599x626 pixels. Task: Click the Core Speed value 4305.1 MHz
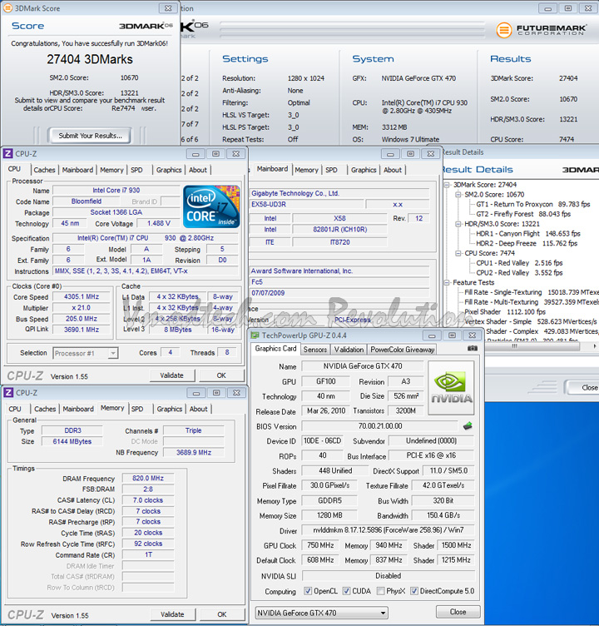point(82,296)
